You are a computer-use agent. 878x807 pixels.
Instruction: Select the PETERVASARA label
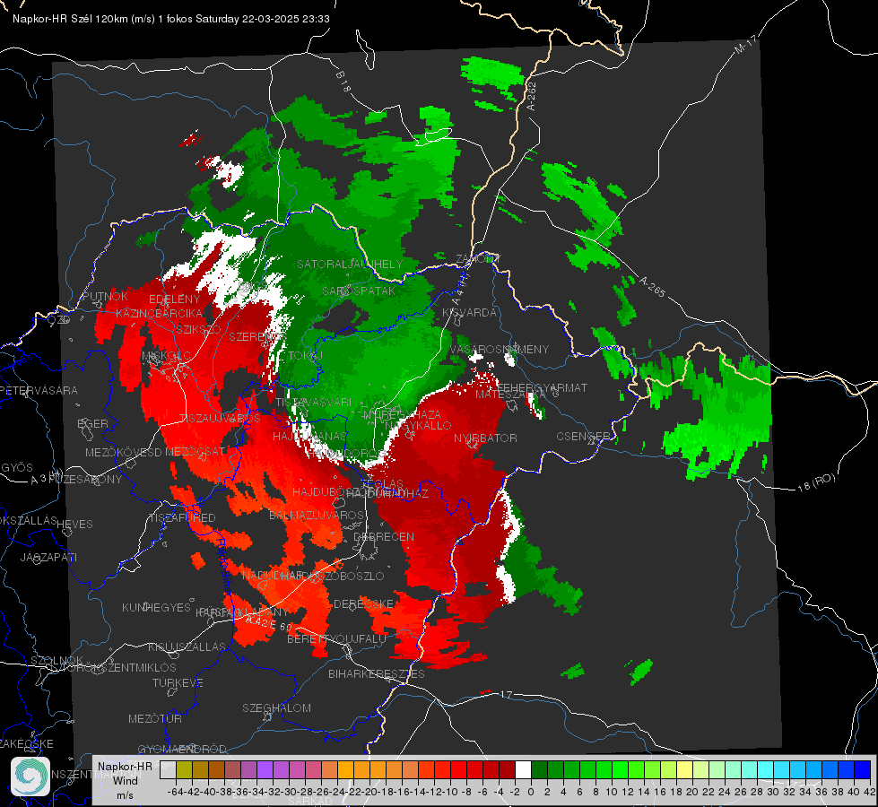[x=39, y=390]
